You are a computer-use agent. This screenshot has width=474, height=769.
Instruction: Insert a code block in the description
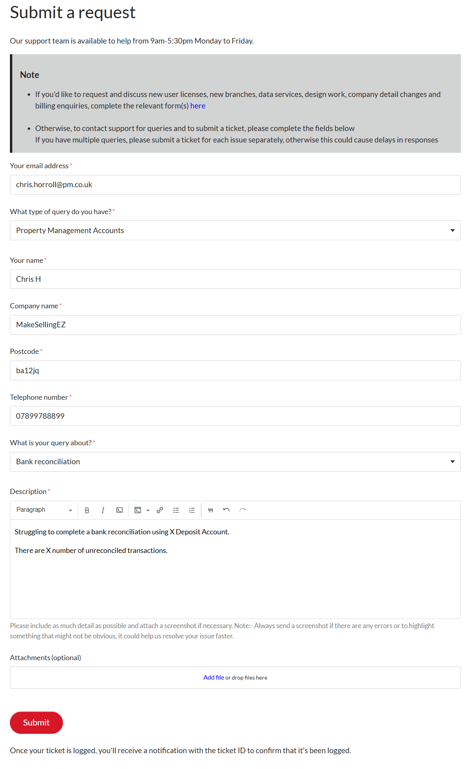(x=138, y=510)
